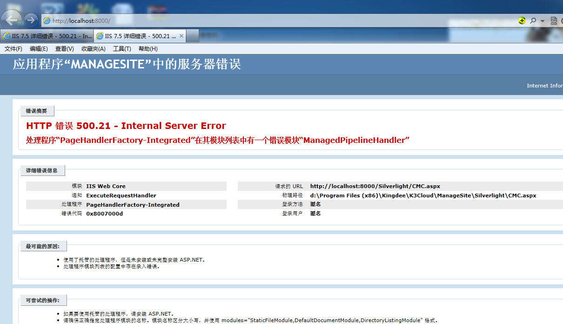Screen dimensions: 563x324
Task: Click the MANAGESITE server error heading
Action: click(x=127, y=64)
